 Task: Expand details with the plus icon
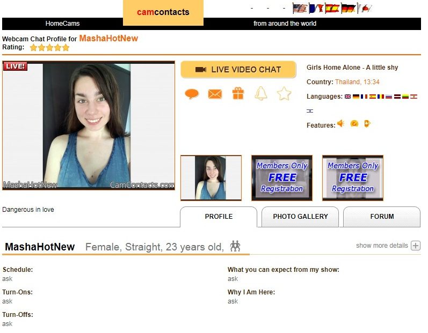point(416,246)
